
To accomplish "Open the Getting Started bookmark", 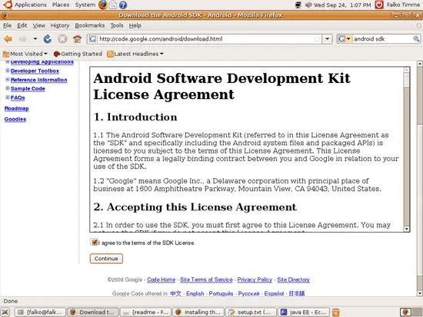I will tap(78, 54).
